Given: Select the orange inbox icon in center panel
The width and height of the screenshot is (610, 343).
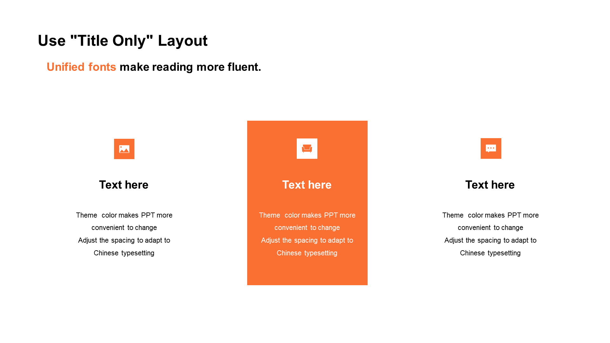Looking at the screenshot, I should coord(307,149).
